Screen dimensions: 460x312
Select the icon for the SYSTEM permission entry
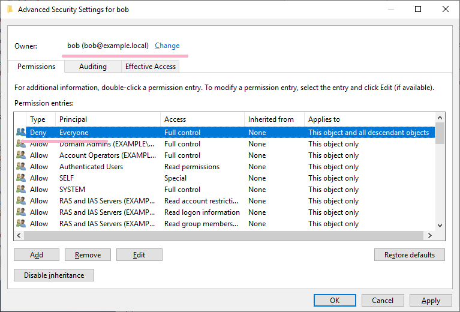tap(21, 190)
